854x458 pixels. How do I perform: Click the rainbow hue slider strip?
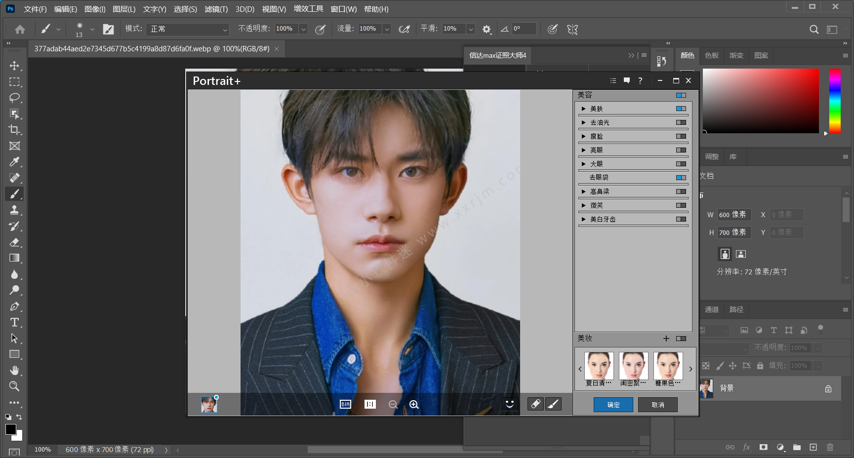coord(835,101)
